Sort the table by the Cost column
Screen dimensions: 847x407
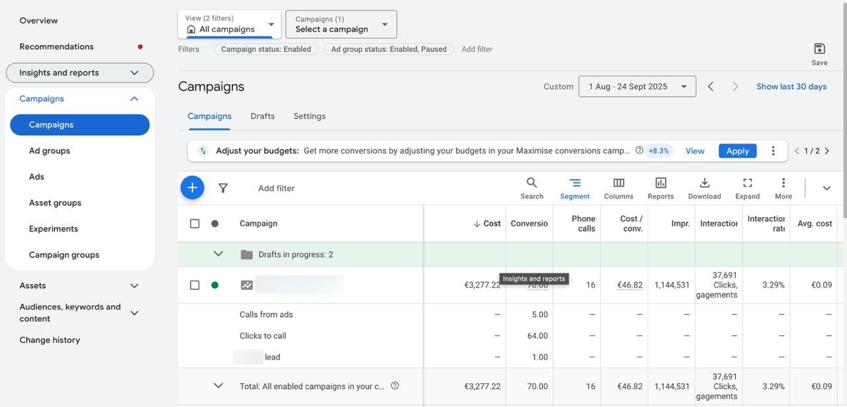click(491, 224)
